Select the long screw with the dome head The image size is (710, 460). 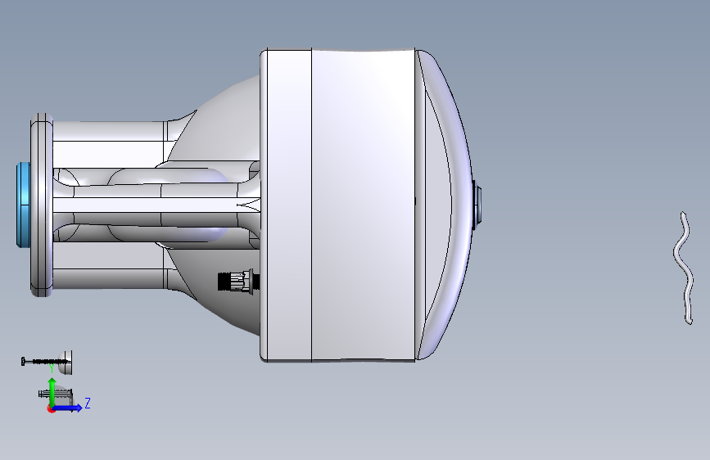47,362
